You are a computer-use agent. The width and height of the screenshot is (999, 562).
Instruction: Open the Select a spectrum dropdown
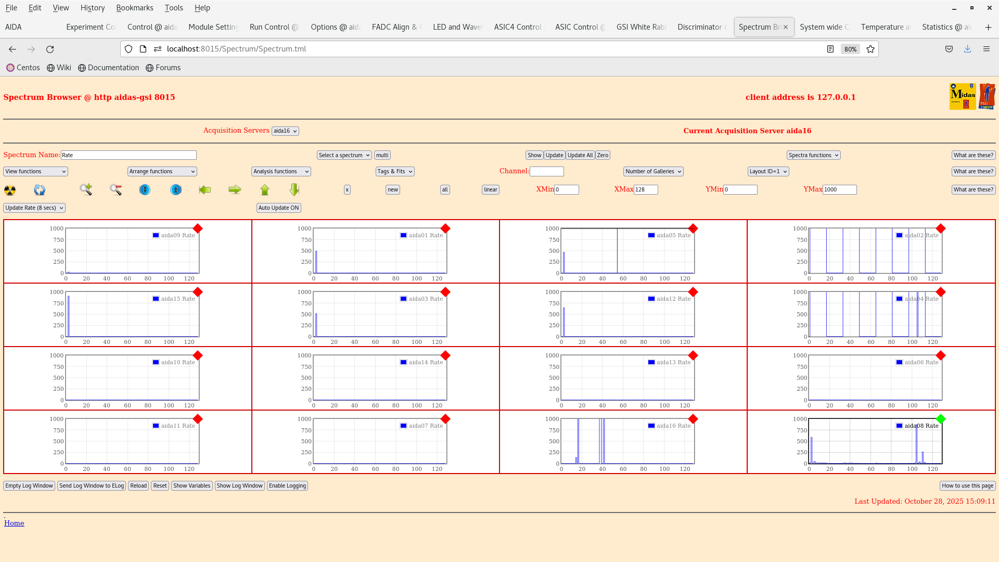[344, 155]
